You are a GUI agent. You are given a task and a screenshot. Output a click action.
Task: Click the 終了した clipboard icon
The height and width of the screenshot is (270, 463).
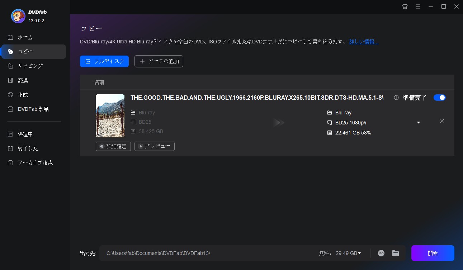coord(10,148)
